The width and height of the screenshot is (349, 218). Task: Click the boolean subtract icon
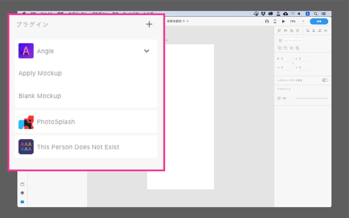click(x=286, y=48)
